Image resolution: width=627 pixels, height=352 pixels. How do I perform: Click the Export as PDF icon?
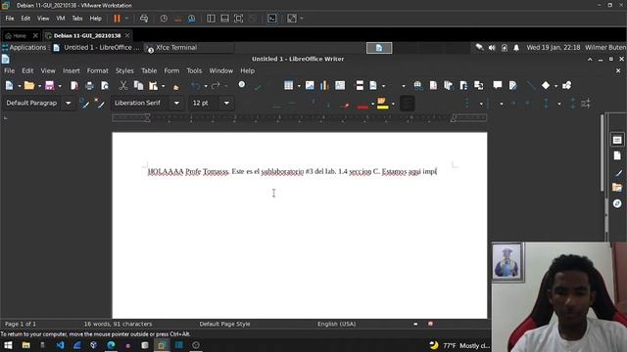[74, 85]
